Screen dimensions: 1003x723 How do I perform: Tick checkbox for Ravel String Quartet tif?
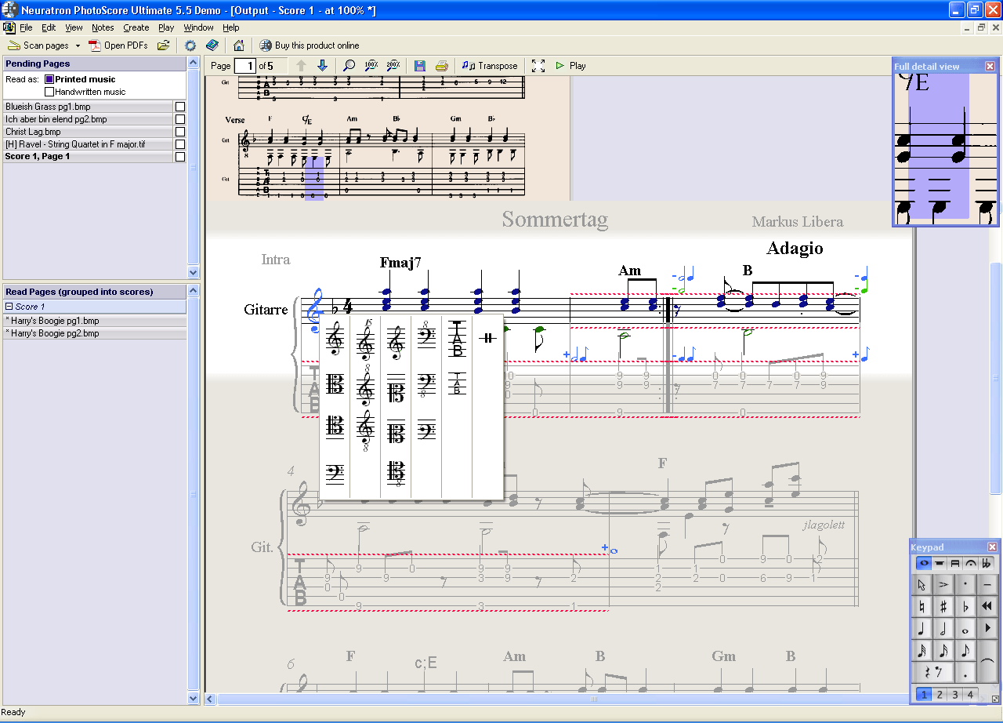(x=180, y=144)
